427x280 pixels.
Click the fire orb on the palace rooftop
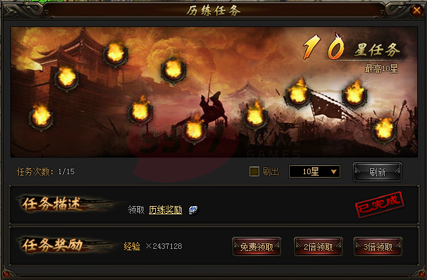tap(116, 55)
